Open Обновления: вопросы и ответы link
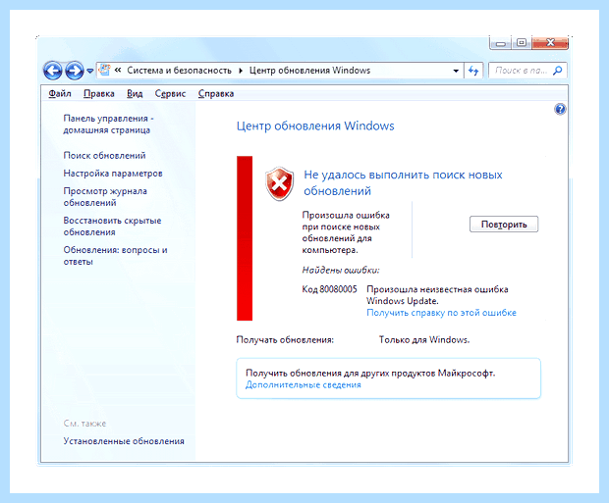 click(115, 256)
